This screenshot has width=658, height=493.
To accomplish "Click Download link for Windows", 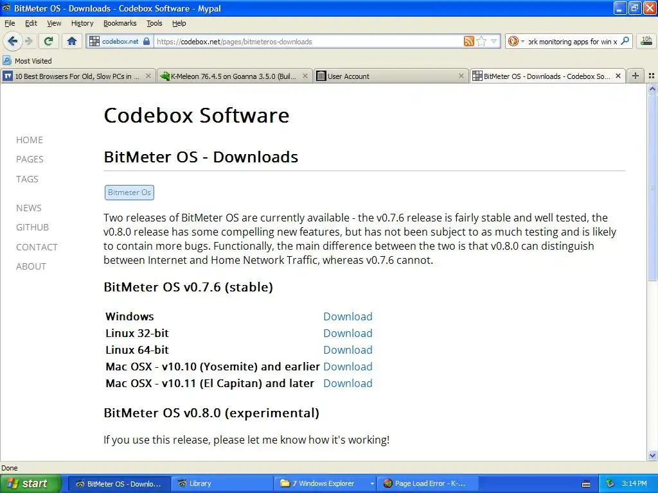I will point(348,316).
